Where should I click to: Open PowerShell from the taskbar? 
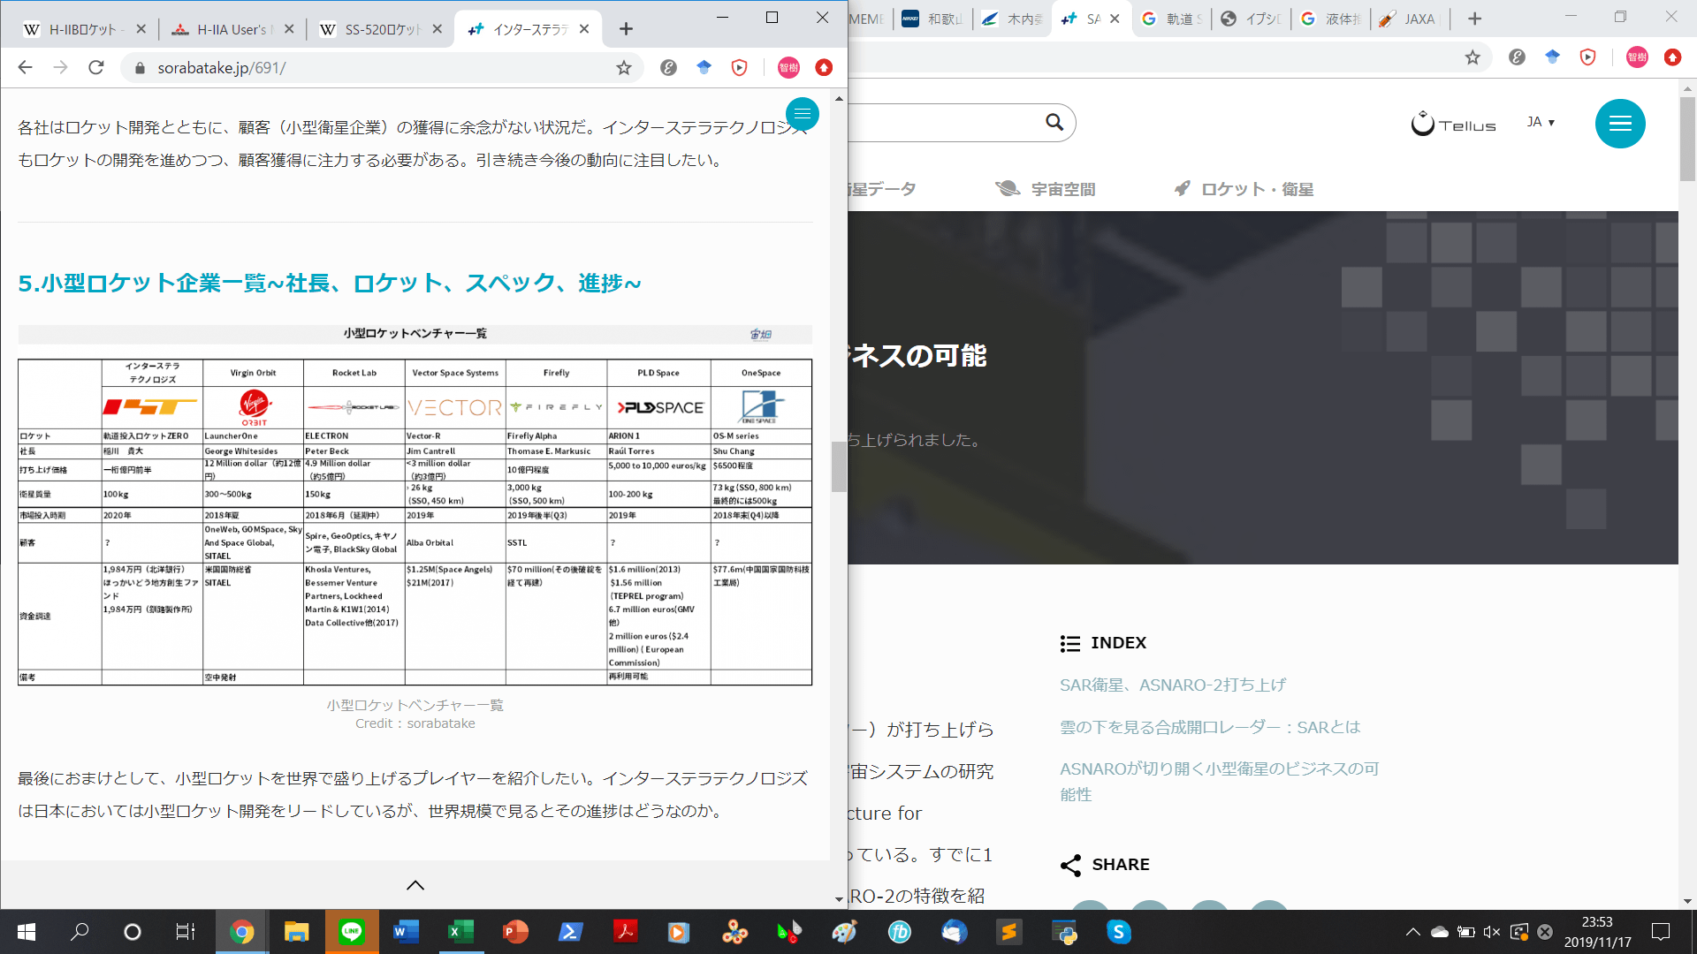570,932
